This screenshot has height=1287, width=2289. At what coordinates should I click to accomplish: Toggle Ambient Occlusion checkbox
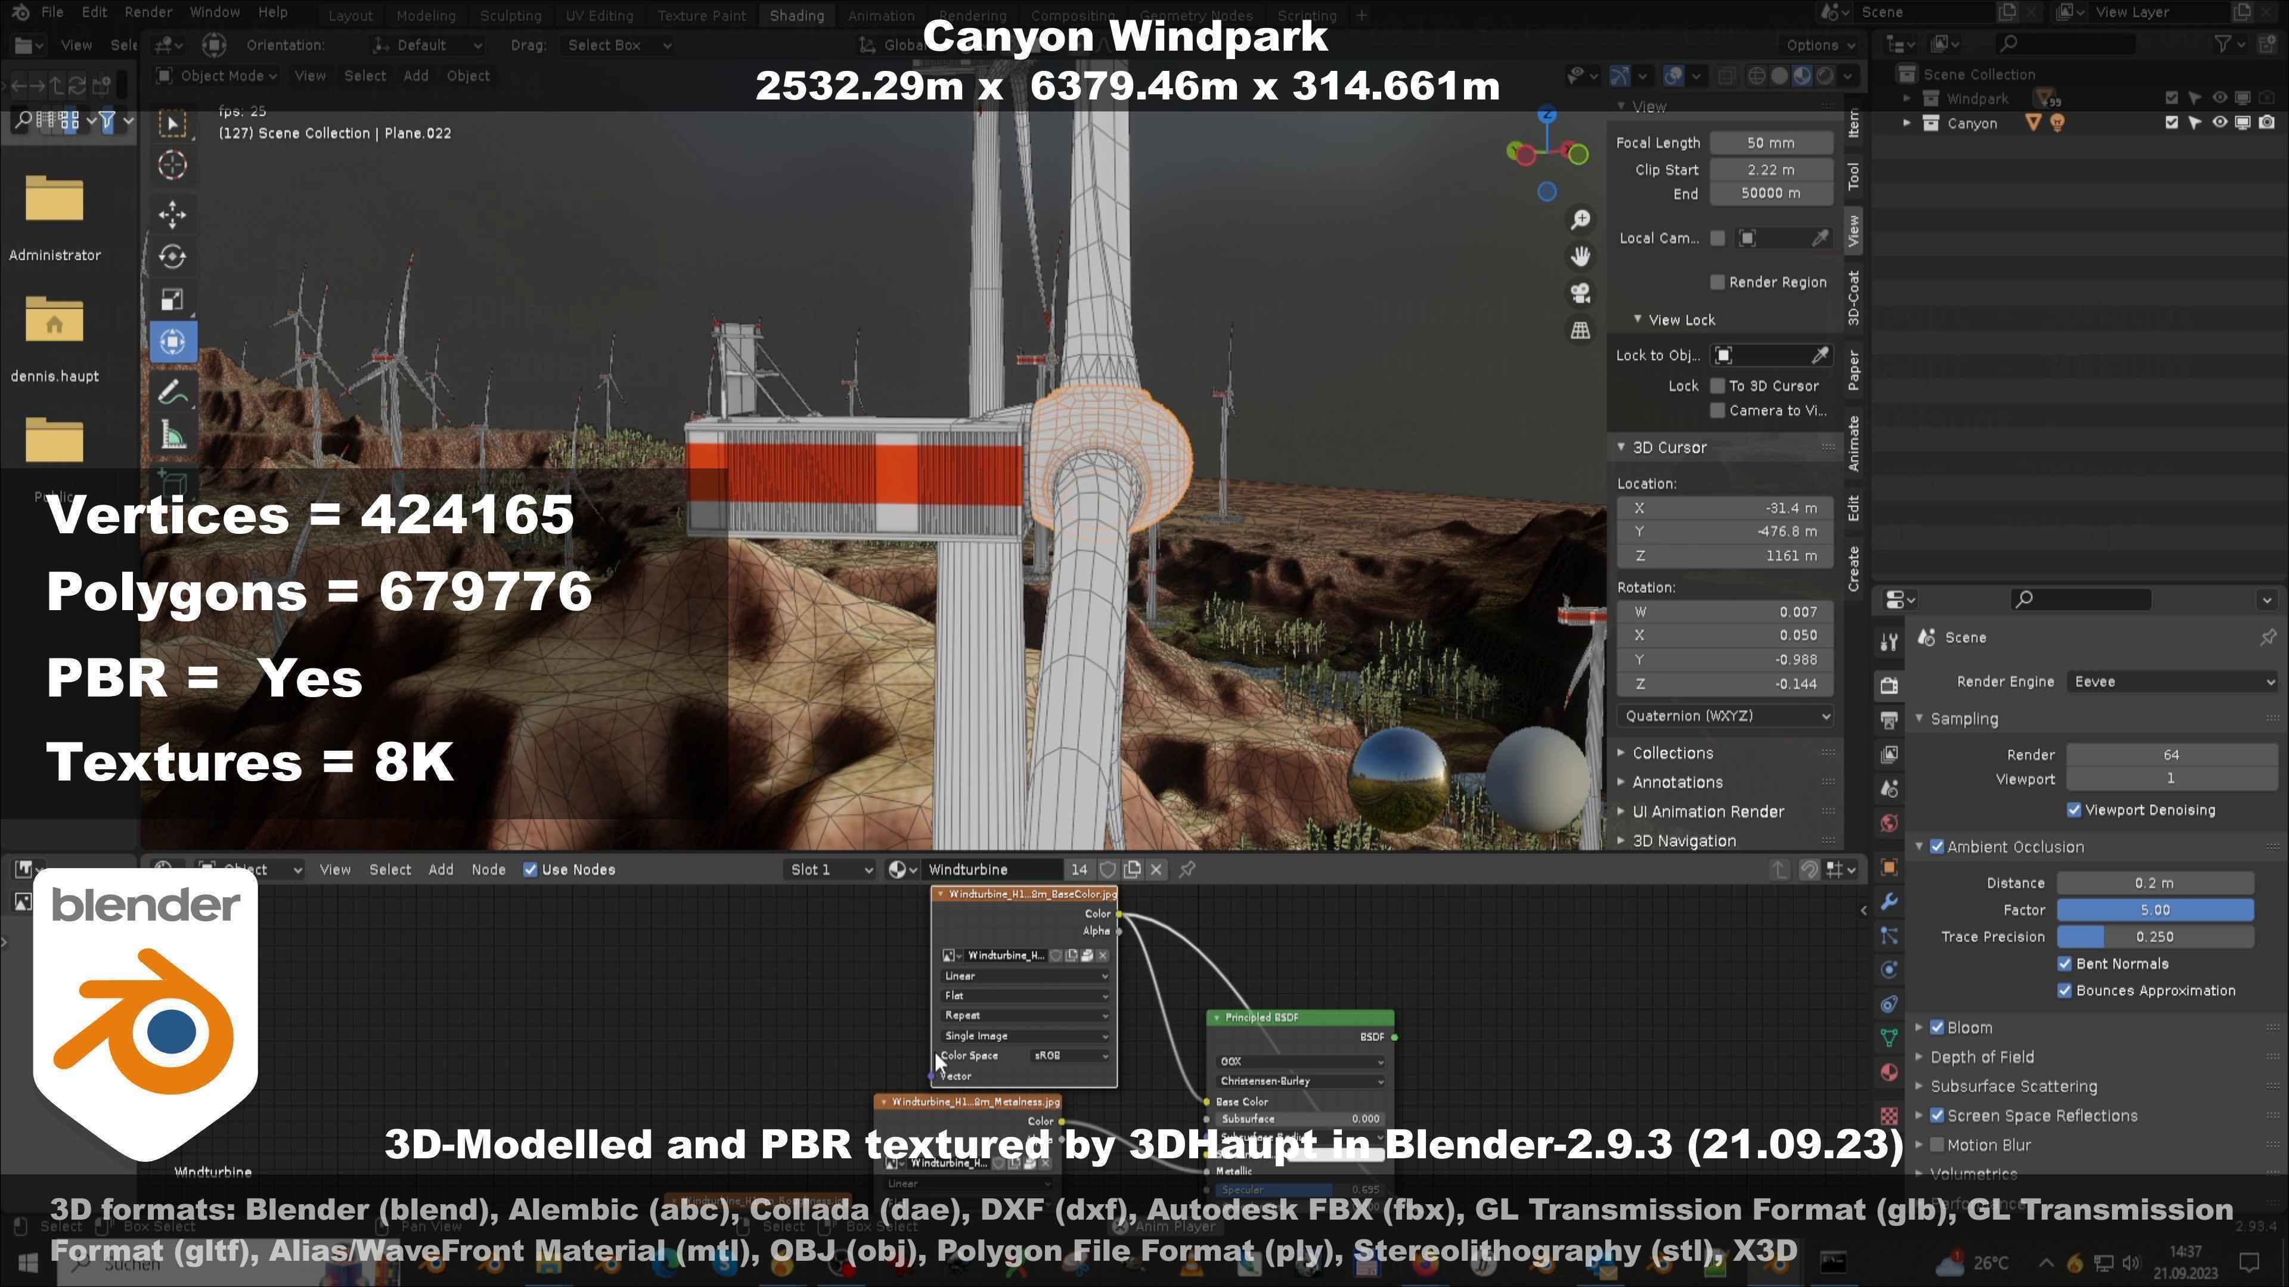click(1937, 847)
